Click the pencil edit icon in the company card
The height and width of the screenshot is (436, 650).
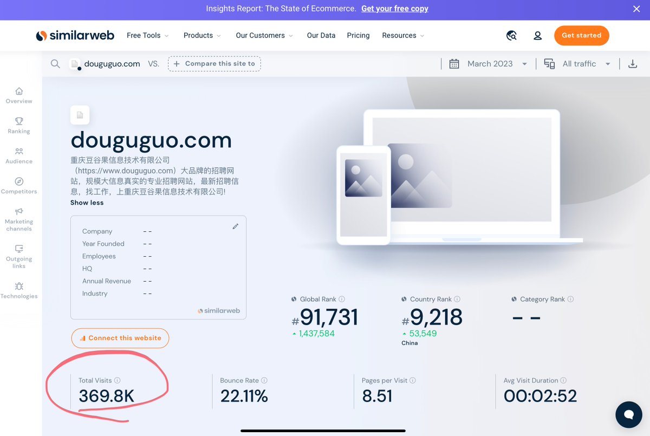[235, 226]
